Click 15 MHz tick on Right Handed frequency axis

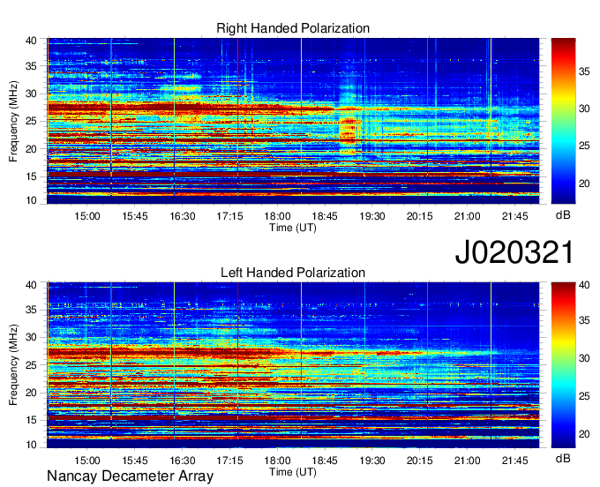[x=31, y=176]
